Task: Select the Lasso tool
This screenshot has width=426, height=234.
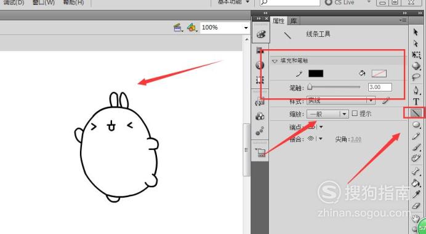Action: [416, 77]
